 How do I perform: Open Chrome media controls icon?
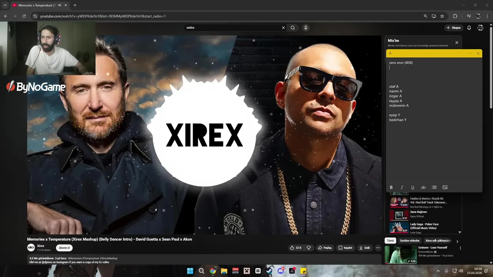[x=469, y=16]
